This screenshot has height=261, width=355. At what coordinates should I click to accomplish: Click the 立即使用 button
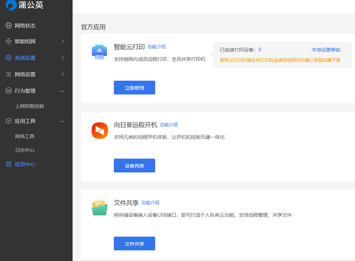pyautogui.click(x=134, y=88)
